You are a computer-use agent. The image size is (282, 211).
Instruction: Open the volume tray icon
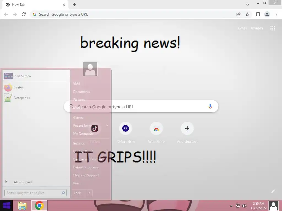[245, 206]
